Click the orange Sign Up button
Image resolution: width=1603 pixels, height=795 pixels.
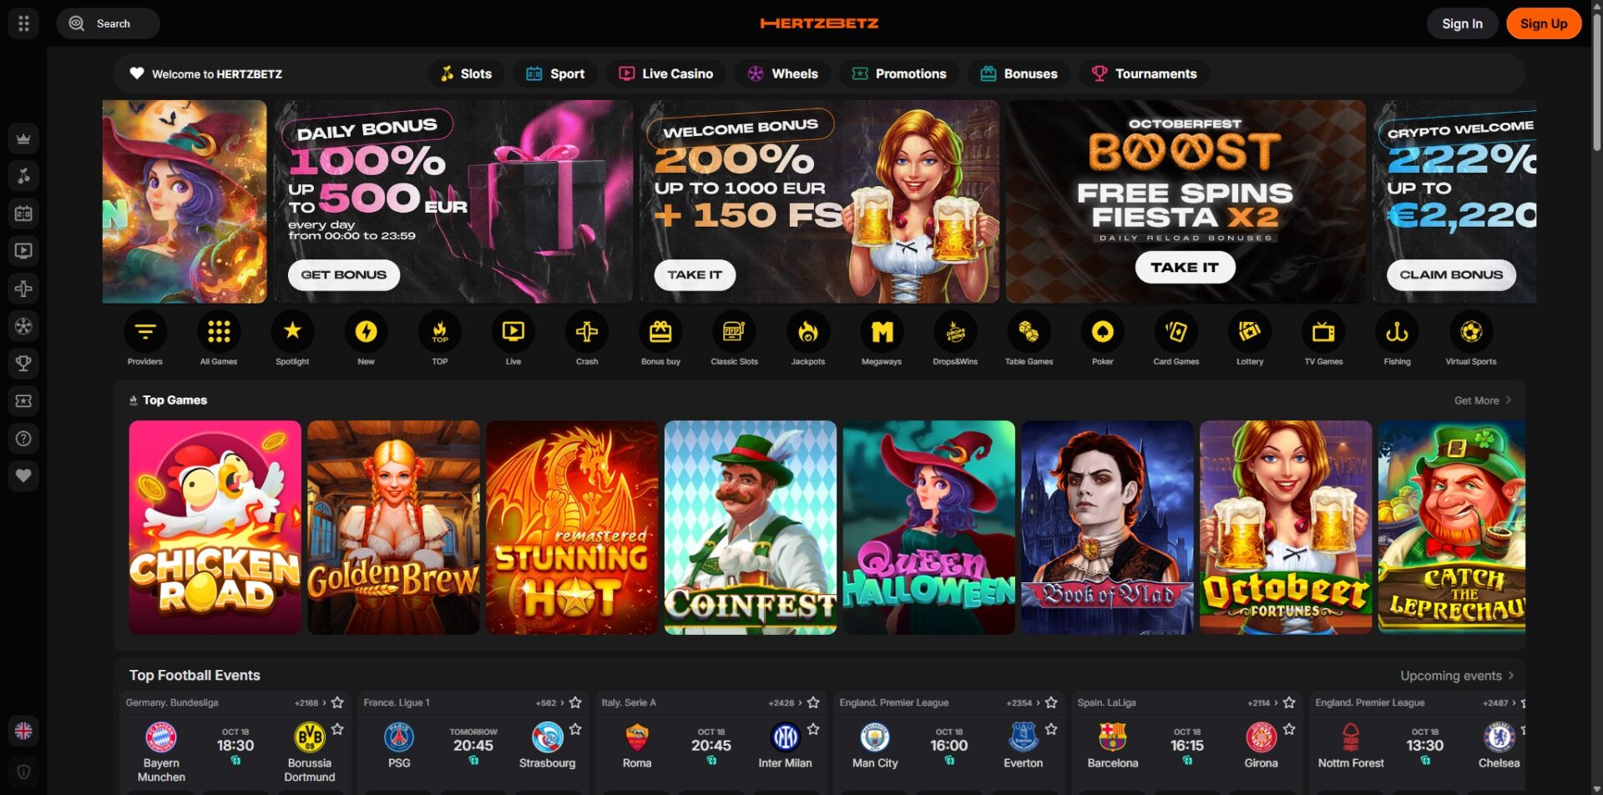[1544, 23]
